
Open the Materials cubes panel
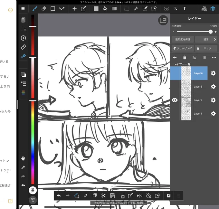204,9
